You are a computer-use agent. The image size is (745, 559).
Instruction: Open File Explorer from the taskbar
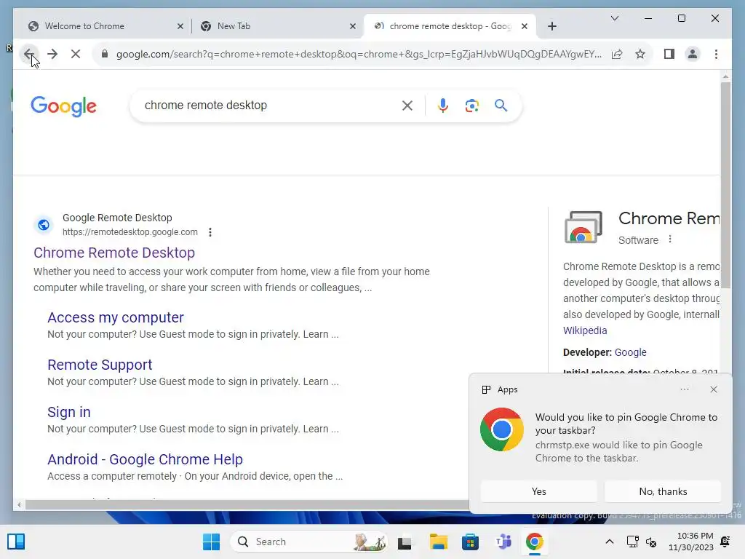(x=438, y=542)
